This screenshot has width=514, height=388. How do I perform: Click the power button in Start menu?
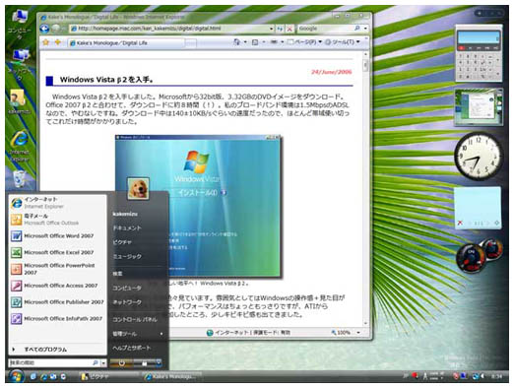[122, 363]
